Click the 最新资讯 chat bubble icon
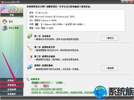The height and width of the screenshot is (100, 134). (x=28, y=79)
